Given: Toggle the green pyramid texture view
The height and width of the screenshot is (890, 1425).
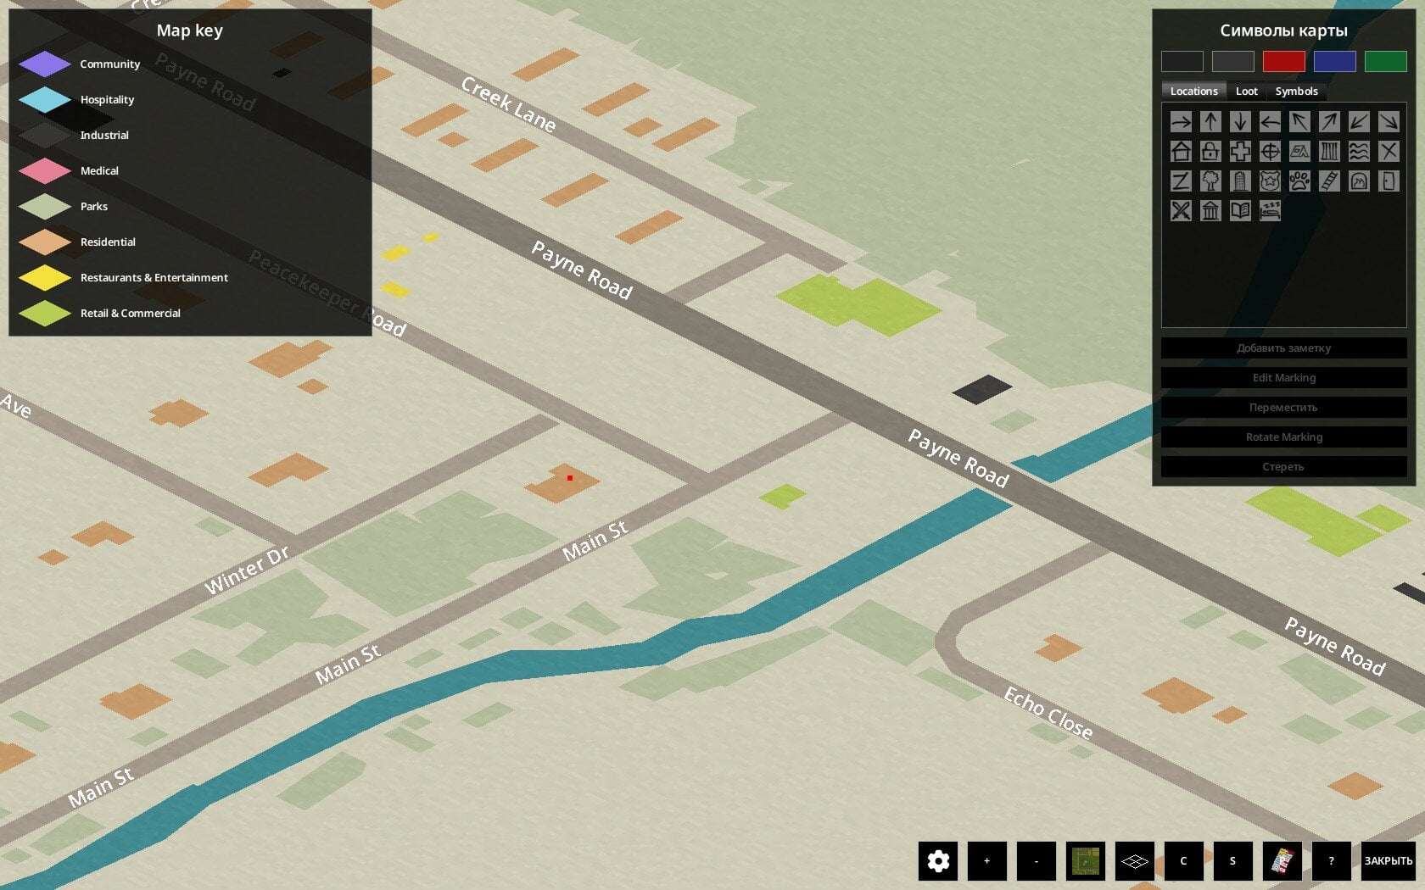Looking at the screenshot, I should click(1086, 861).
